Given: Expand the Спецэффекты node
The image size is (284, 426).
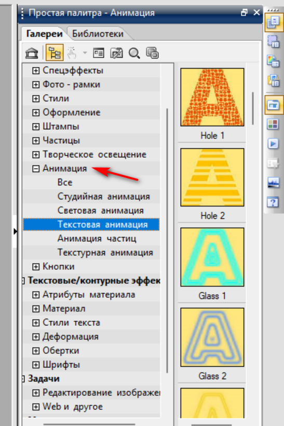Looking at the screenshot, I should coord(36,71).
